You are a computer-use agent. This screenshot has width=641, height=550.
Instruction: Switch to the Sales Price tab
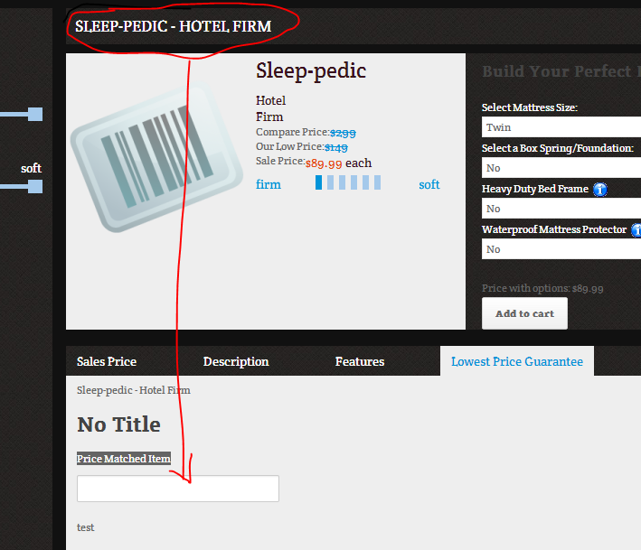[x=107, y=361]
